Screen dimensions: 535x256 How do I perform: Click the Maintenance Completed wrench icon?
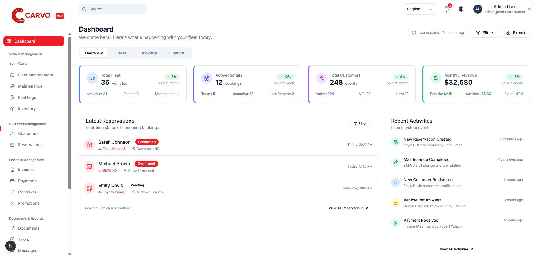[396, 162]
